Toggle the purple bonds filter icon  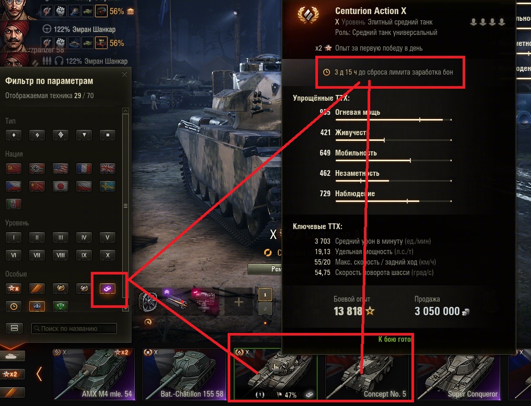pos(108,289)
